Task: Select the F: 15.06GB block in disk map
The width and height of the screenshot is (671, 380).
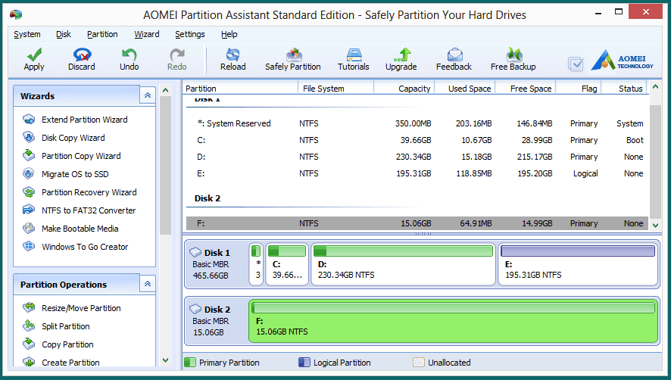Action: tap(453, 321)
